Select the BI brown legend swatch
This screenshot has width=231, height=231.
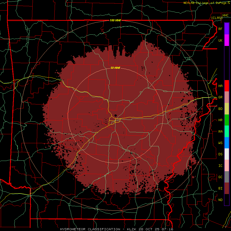pos(227,188)
